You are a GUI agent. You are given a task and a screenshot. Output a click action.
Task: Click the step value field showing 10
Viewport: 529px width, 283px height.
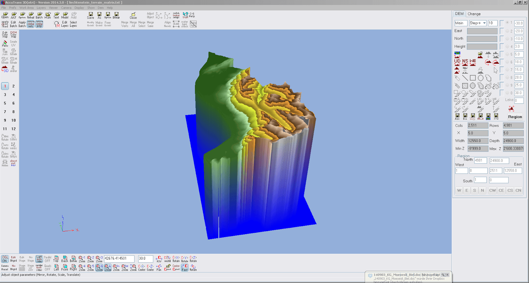tap(493, 23)
